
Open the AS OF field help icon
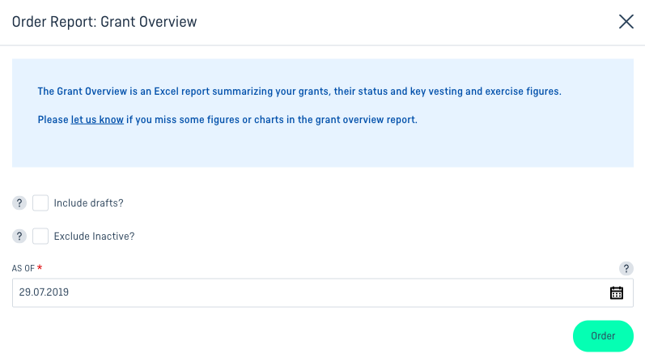(x=626, y=269)
